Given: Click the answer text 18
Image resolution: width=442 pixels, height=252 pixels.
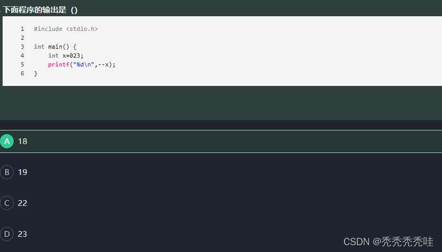Looking at the screenshot, I should (x=23, y=141).
